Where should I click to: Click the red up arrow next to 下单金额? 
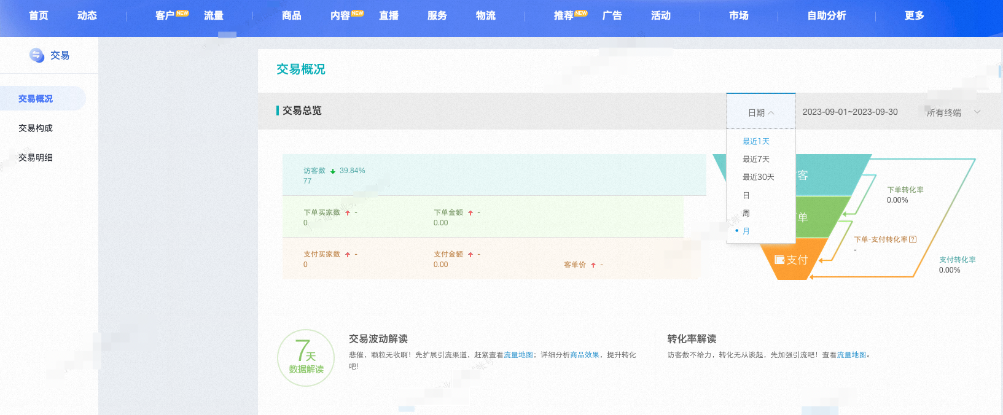click(470, 213)
